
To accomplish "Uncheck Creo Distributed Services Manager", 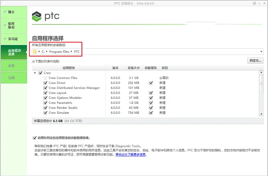I will 45,88.
